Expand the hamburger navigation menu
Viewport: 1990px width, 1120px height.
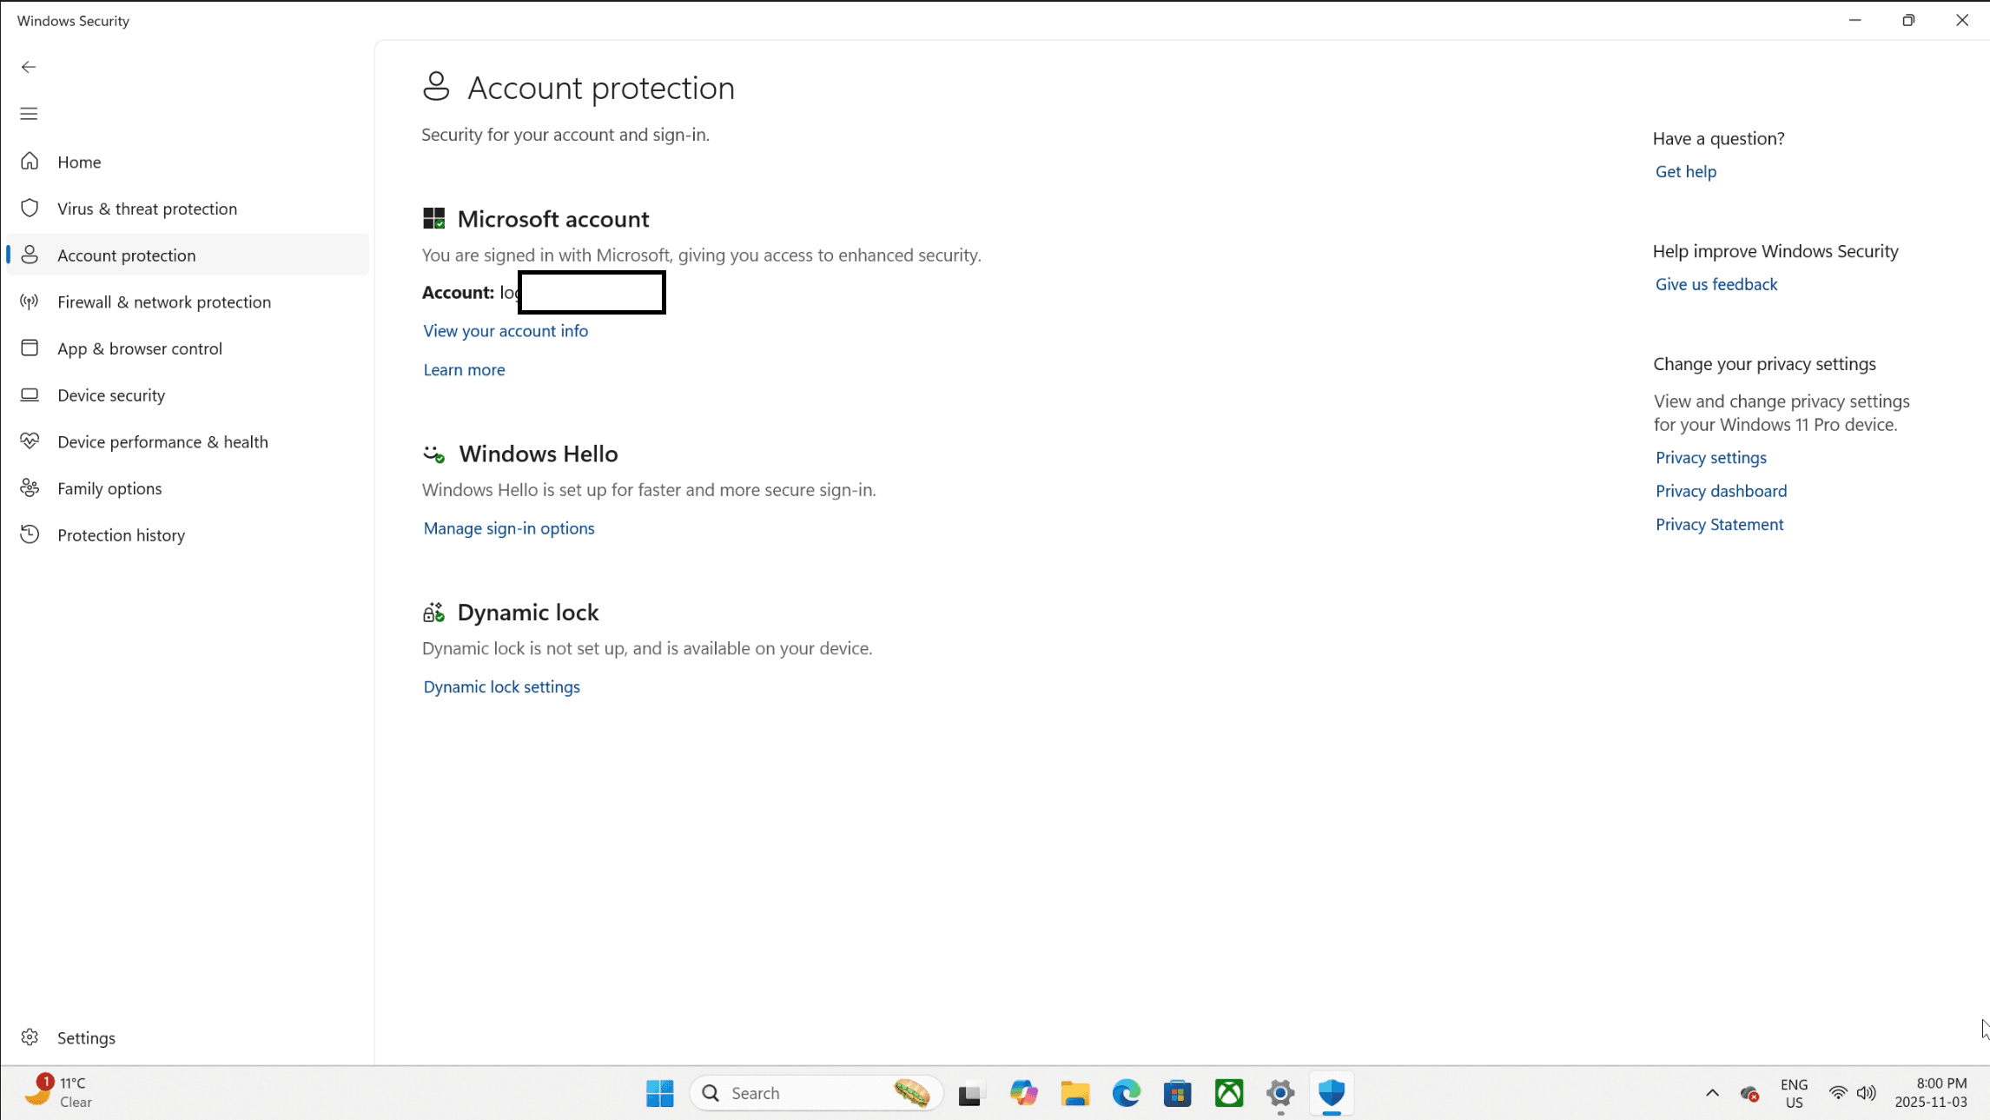29,114
